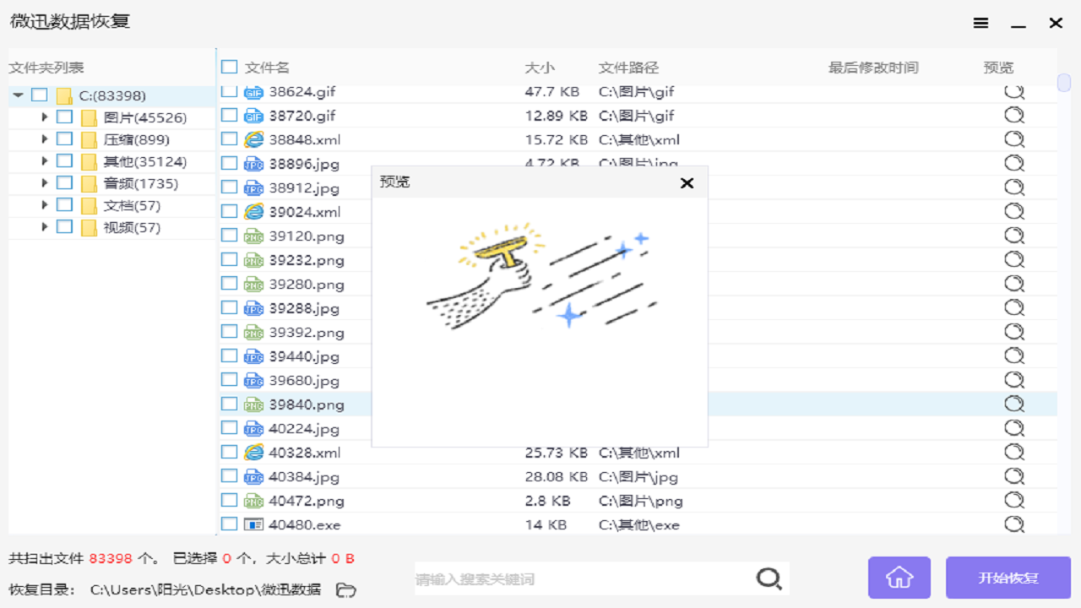Screen dimensions: 1081x608
Task: Expand the 压缩(899) tree node
Action: click(x=44, y=139)
